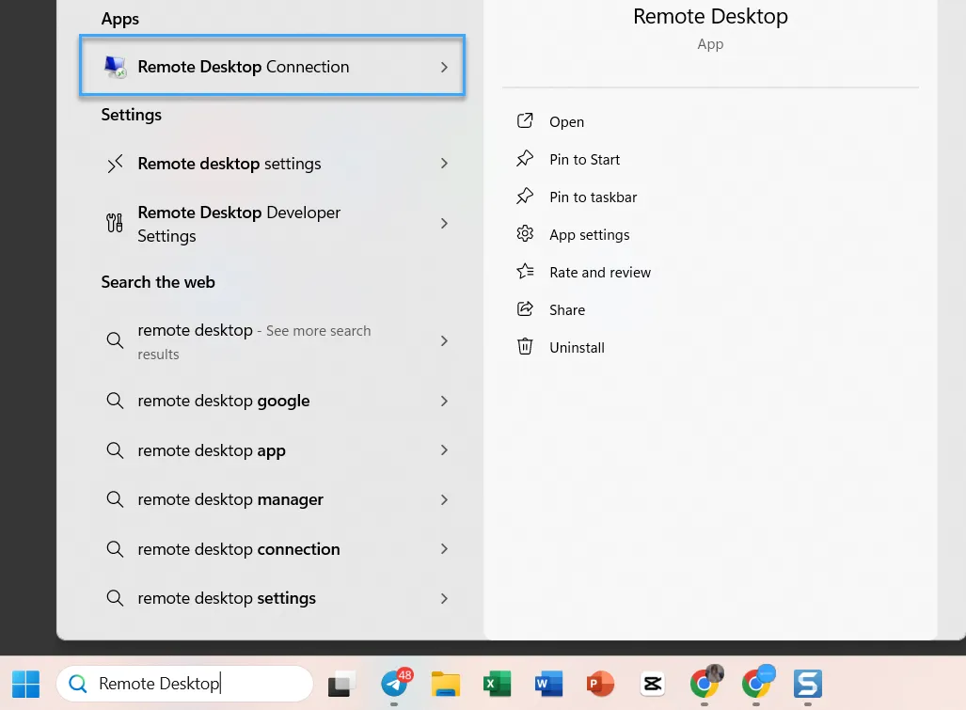Click search icon beside 'remote desktop connection'
The image size is (966, 710).
click(x=115, y=548)
